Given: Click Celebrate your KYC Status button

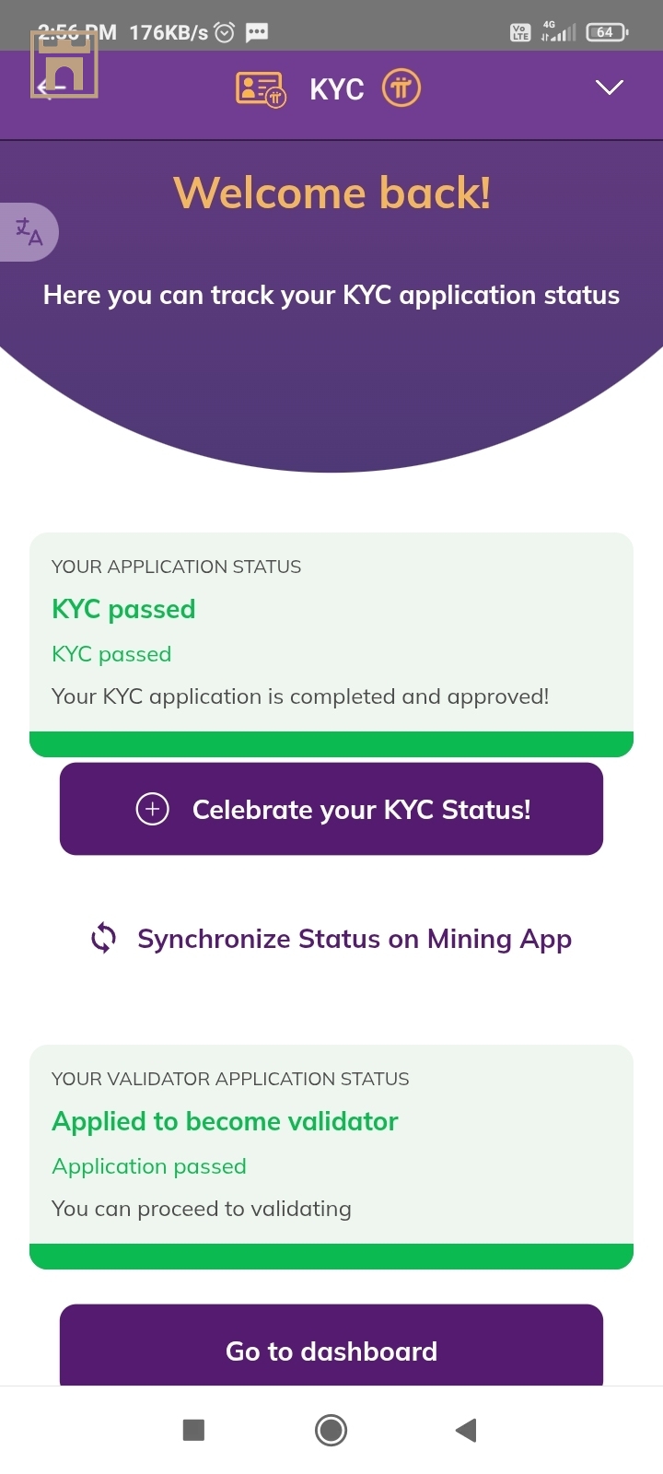Looking at the screenshot, I should [x=331, y=809].
